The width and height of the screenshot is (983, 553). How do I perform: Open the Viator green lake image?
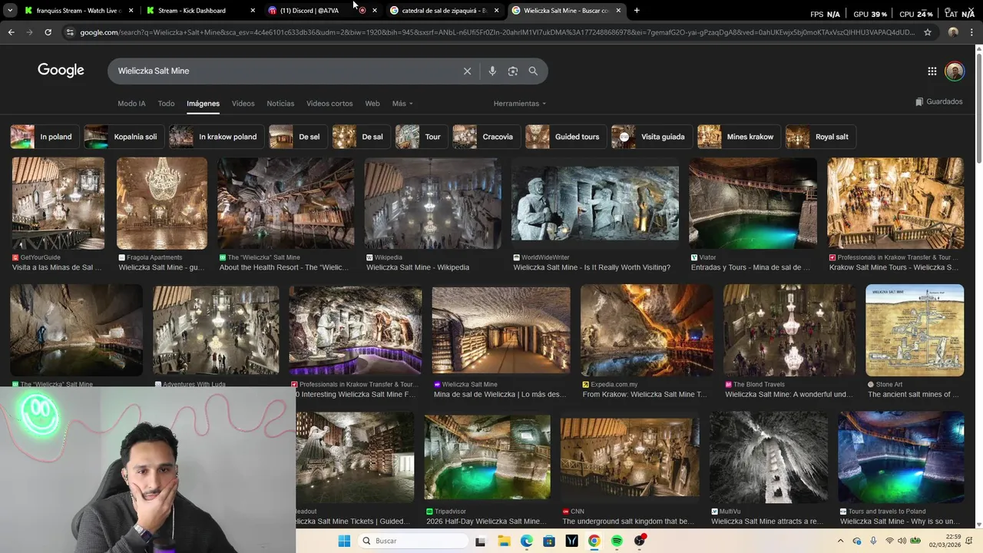tap(753, 203)
